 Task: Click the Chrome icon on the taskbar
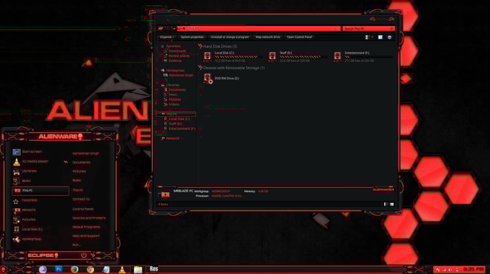tap(90, 269)
